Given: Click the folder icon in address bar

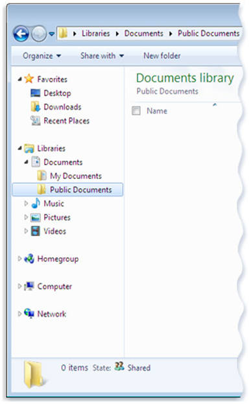Looking at the screenshot, I should [x=63, y=33].
